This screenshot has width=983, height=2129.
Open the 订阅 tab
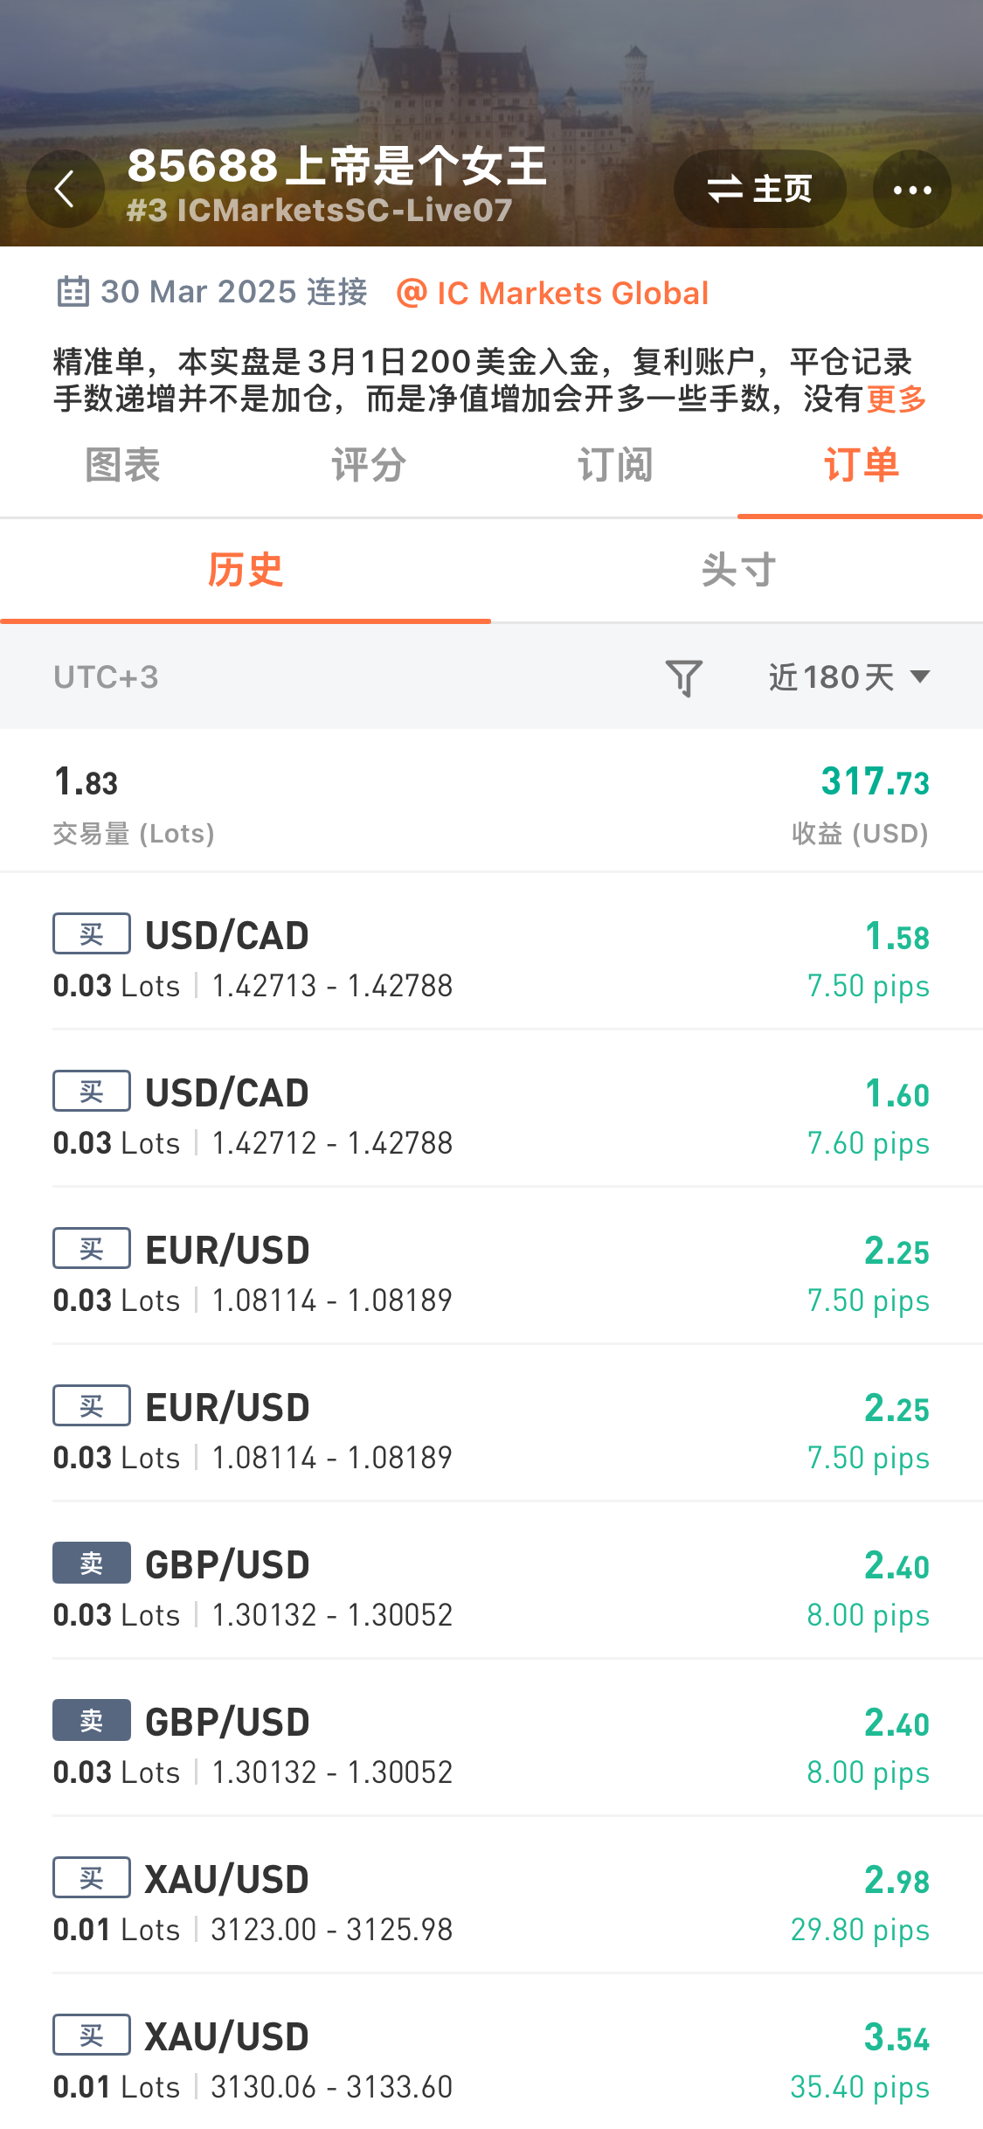point(615,465)
